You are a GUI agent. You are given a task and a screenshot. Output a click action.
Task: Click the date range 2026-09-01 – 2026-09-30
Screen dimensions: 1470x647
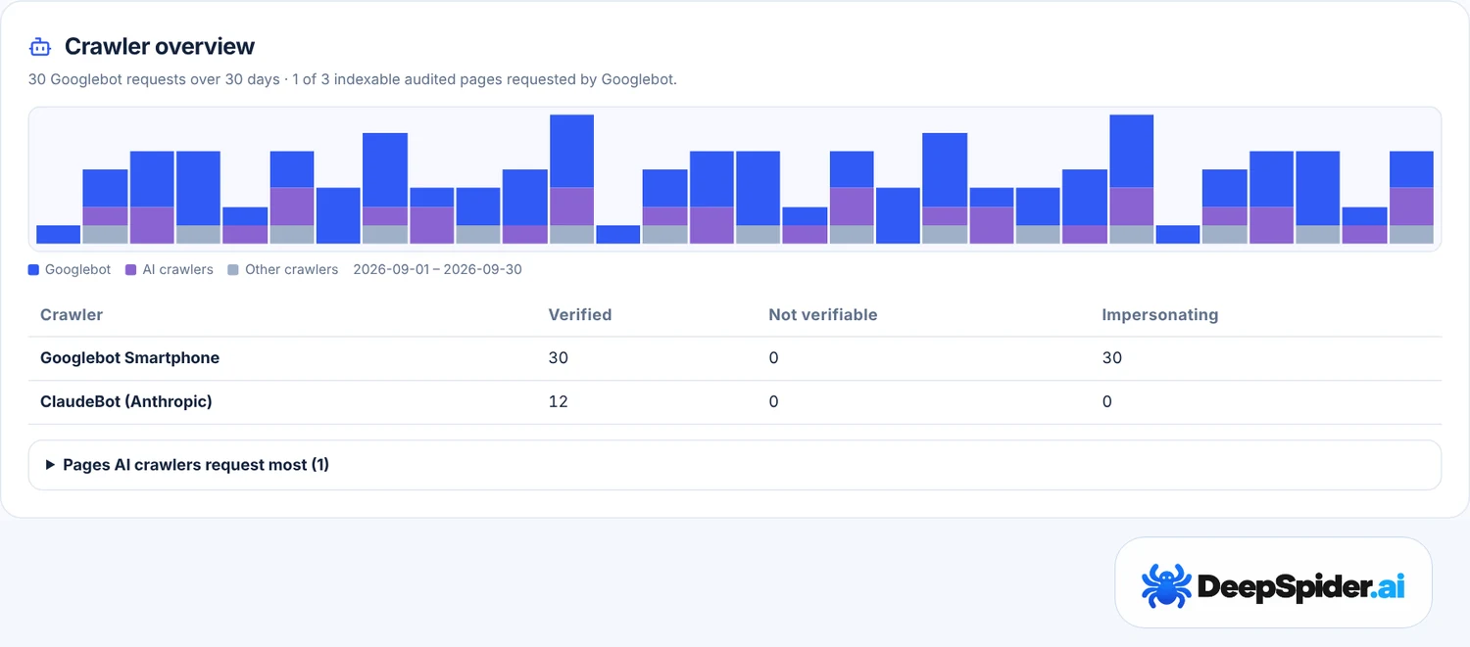(x=437, y=269)
